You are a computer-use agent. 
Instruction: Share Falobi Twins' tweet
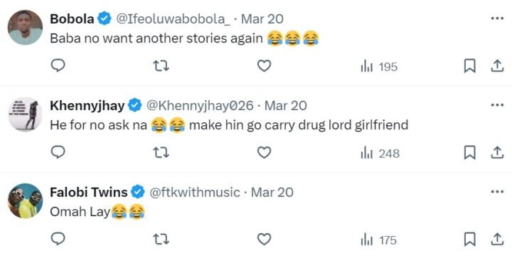click(496, 240)
